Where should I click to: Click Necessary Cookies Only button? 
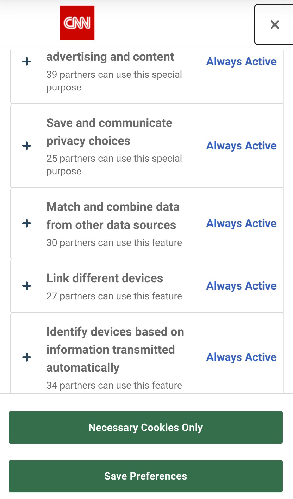pyautogui.click(x=146, y=427)
